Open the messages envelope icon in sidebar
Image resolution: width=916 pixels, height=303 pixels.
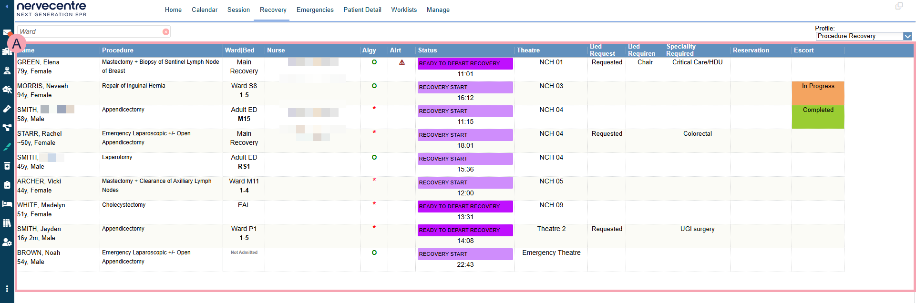(x=6, y=32)
